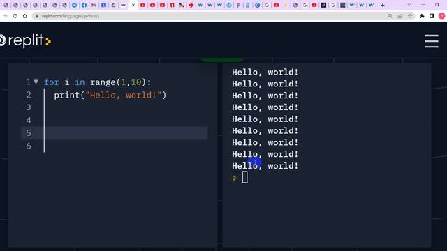
Task: Toggle the browser side panel icon
Action: [x=432, y=16]
